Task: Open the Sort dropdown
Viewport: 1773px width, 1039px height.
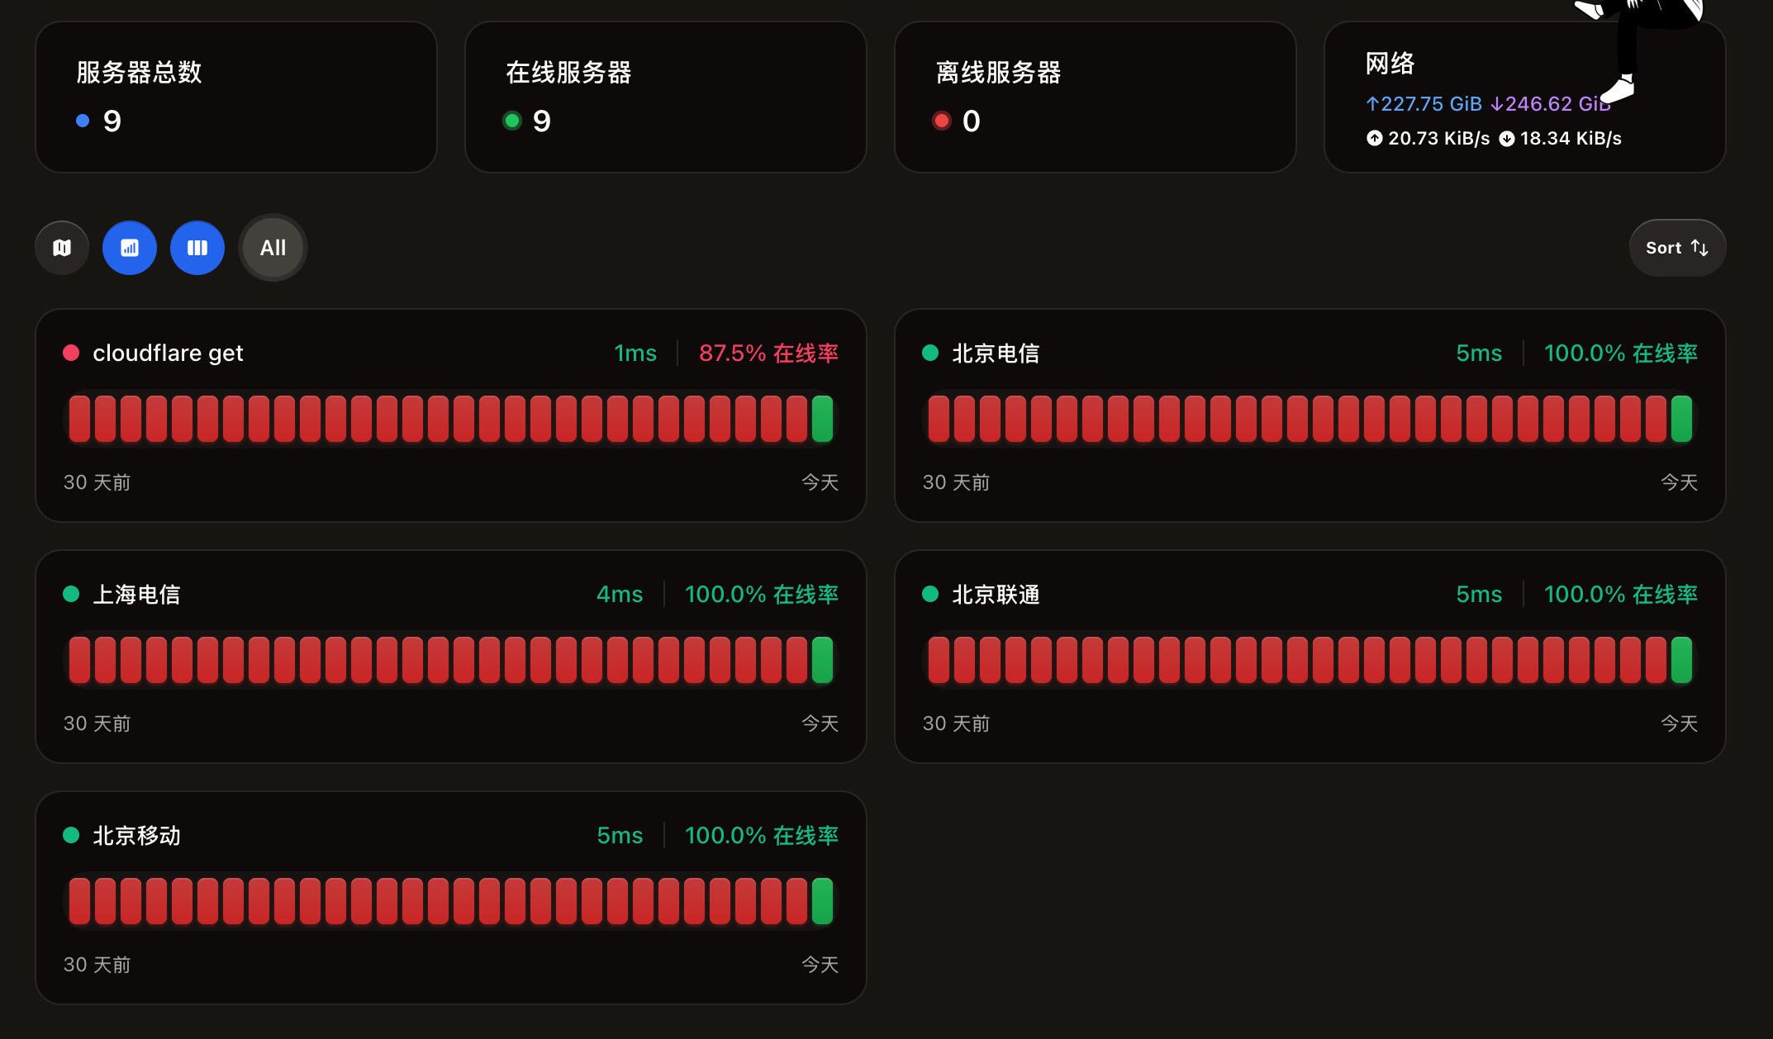Action: point(1676,248)
